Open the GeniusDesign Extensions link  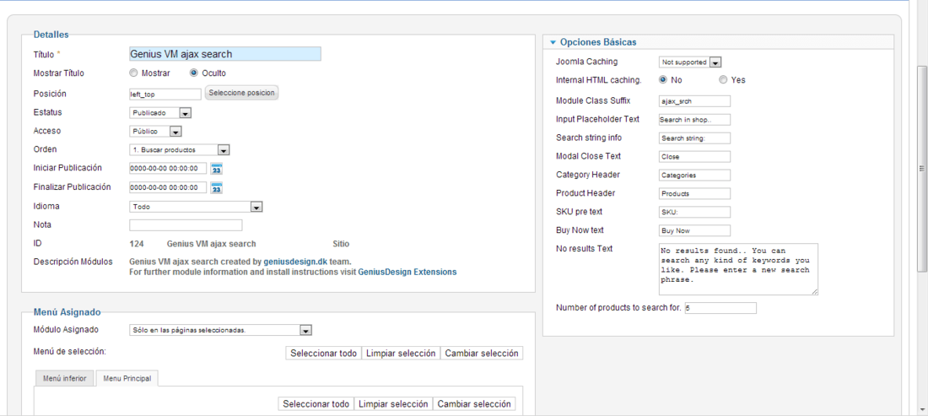407,273
